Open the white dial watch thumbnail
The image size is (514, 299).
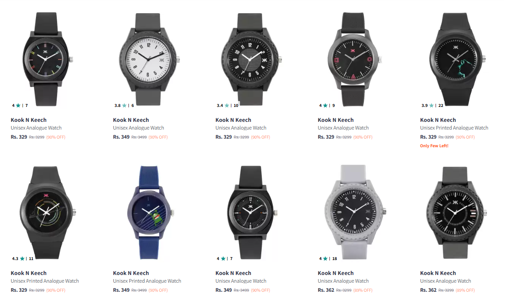tap(149, 59)
